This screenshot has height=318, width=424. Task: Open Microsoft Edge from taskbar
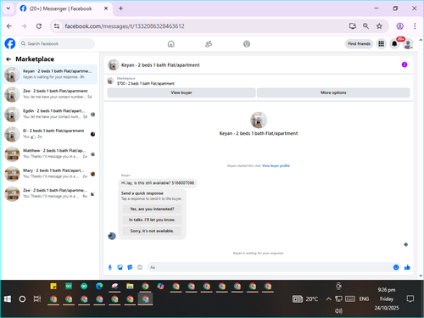click(99, 287)
